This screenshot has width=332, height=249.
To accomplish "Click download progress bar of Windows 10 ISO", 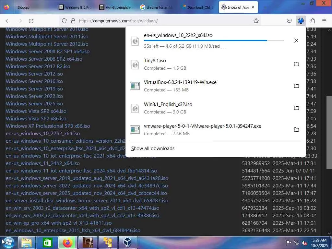I will [x=214, y=41].
